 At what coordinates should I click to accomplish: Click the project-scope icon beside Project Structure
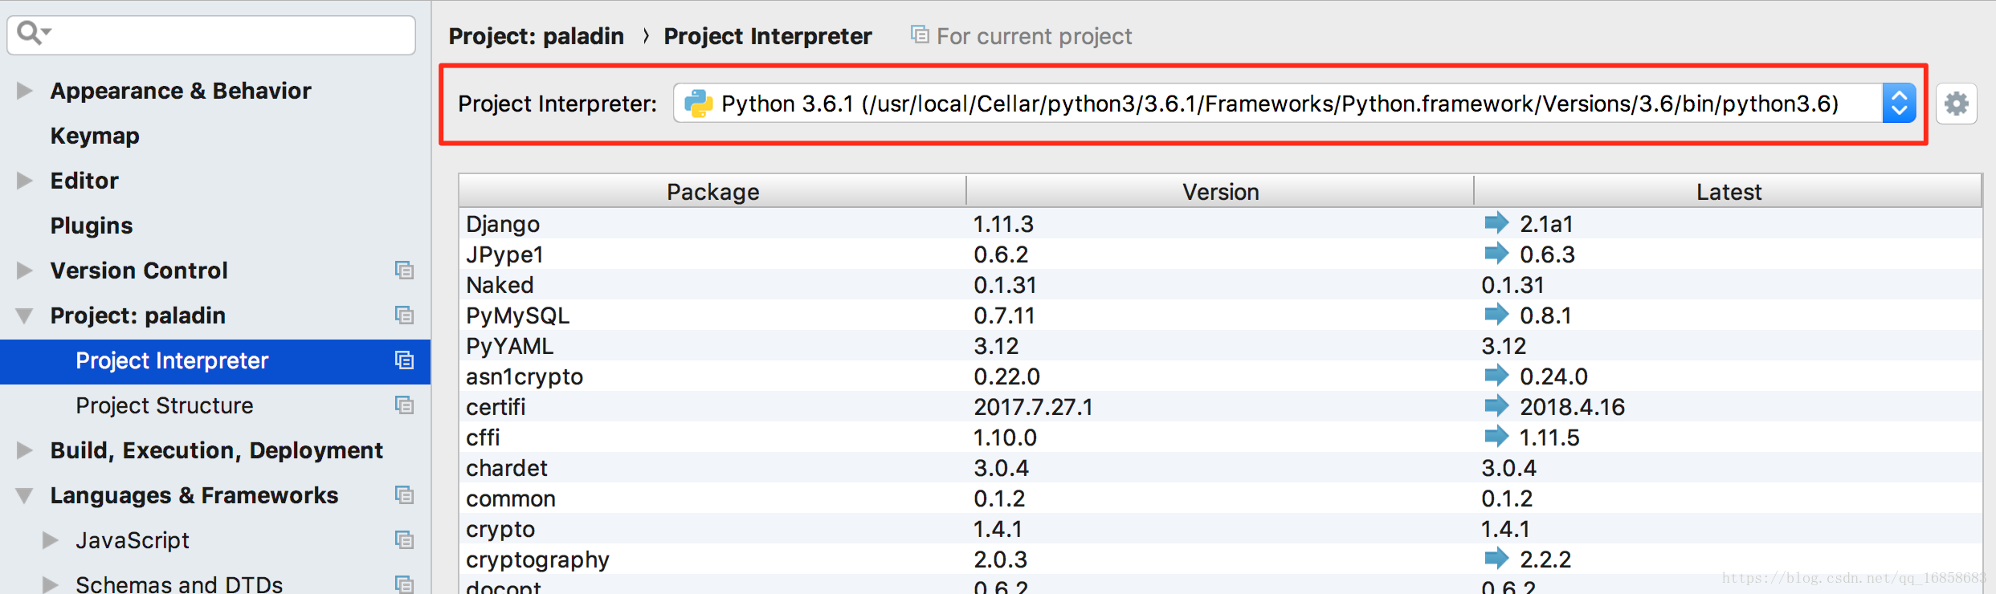(404, 405)
